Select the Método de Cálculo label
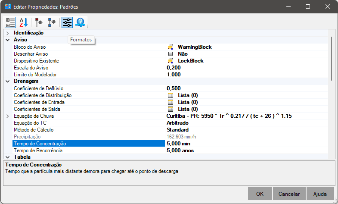Screen dimensions: 338x204 [x=34, y=130]
